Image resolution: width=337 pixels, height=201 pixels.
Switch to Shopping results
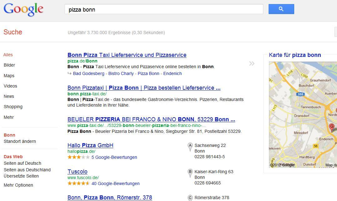pos(13,107)
